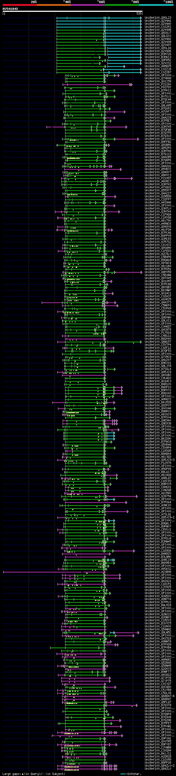Select the UniRef100_C1EFP7 hit label
The height and width of the screenshot is (776, 176).
158,199
